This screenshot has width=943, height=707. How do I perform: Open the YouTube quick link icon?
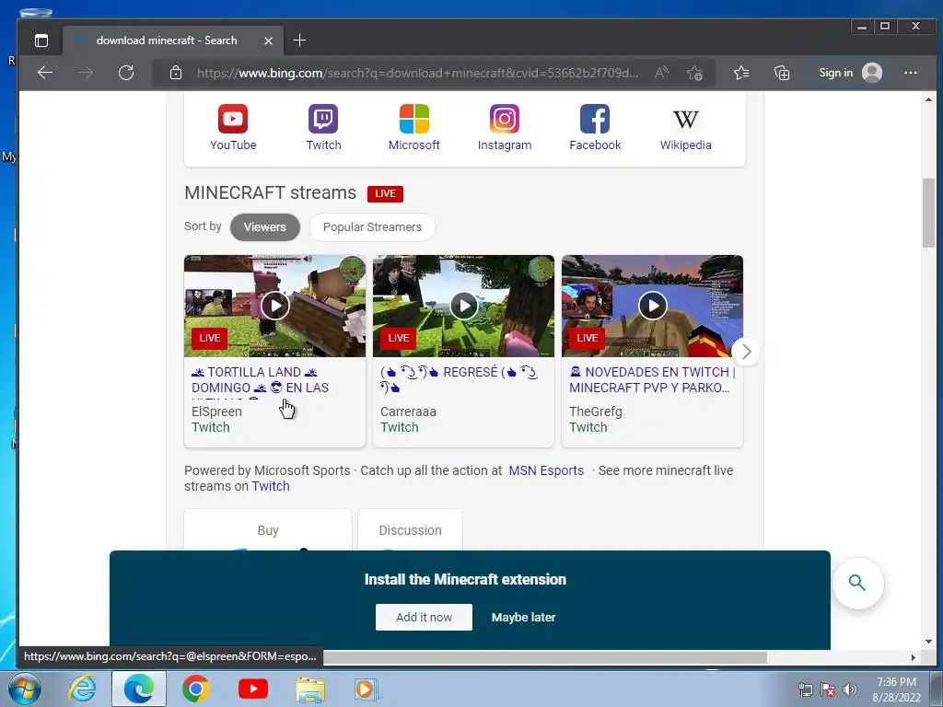[x=233, y=119]
